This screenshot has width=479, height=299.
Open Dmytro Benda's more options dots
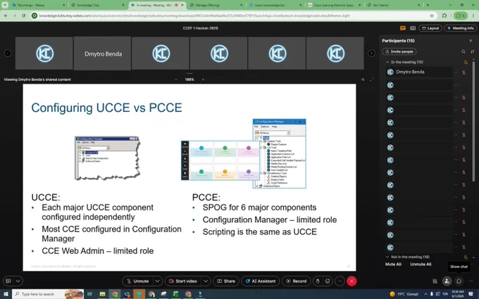[456, 72]
